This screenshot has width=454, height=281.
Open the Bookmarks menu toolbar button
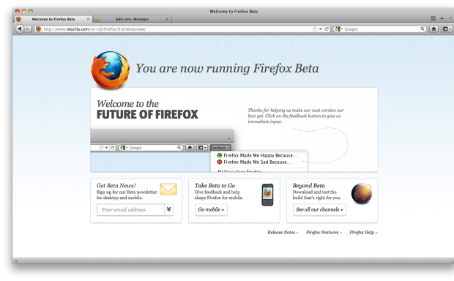[447, 29]
